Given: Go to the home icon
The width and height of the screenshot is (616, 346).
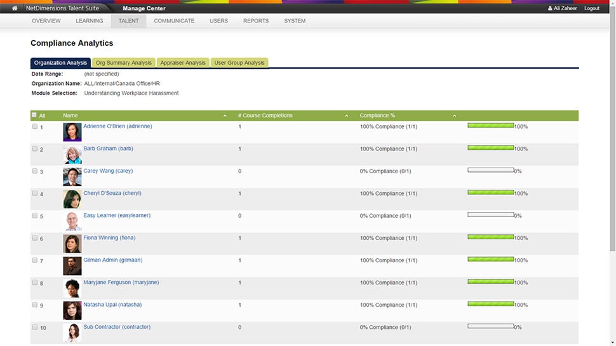Looking at the screenshot, I should (x=15, y=8).
